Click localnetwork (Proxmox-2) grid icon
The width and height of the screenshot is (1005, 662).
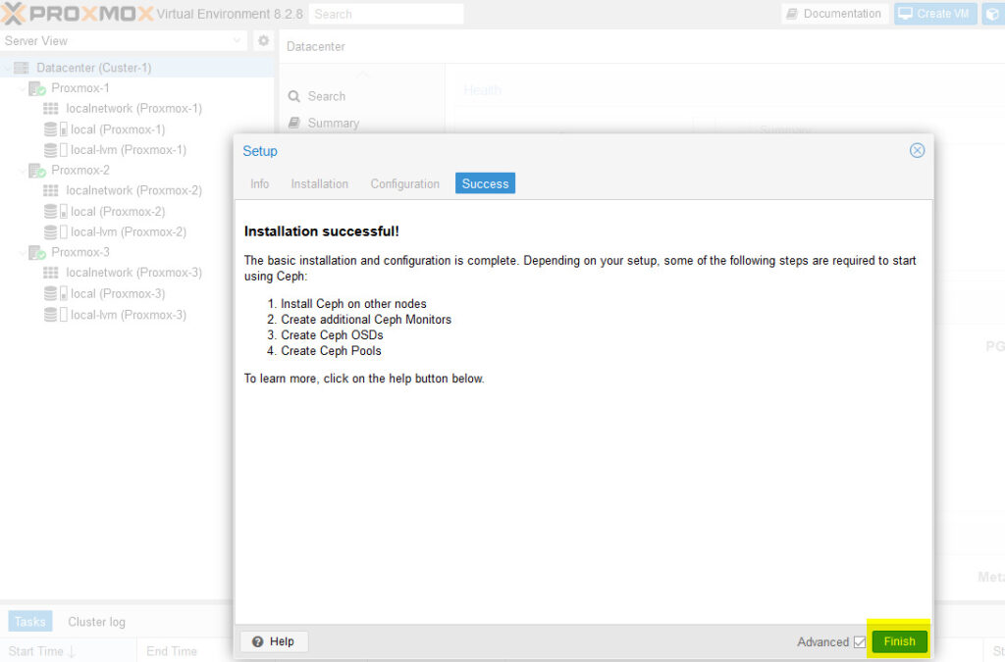51,191
